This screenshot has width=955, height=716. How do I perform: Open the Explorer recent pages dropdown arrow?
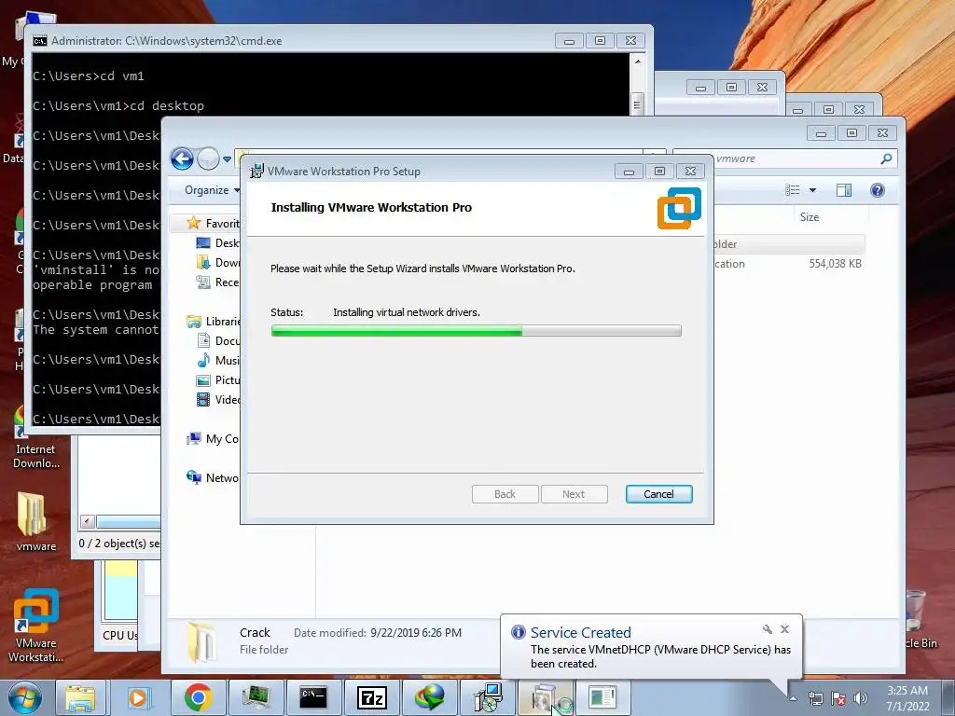tap(228, 158)
